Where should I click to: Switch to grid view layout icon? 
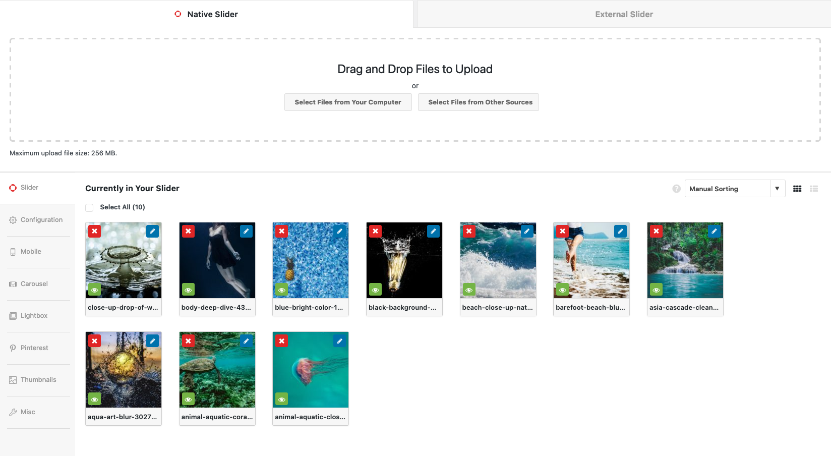coord(797,189)
